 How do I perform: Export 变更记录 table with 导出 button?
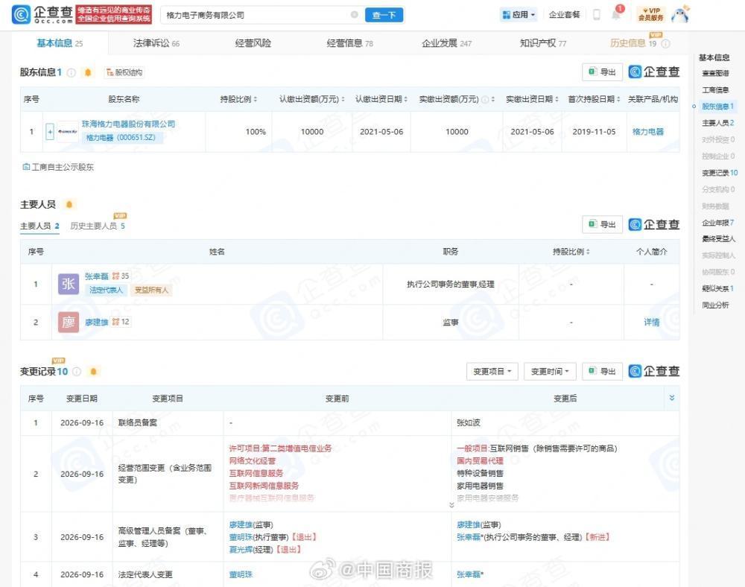pyautogui.click(x=602, y=372)
